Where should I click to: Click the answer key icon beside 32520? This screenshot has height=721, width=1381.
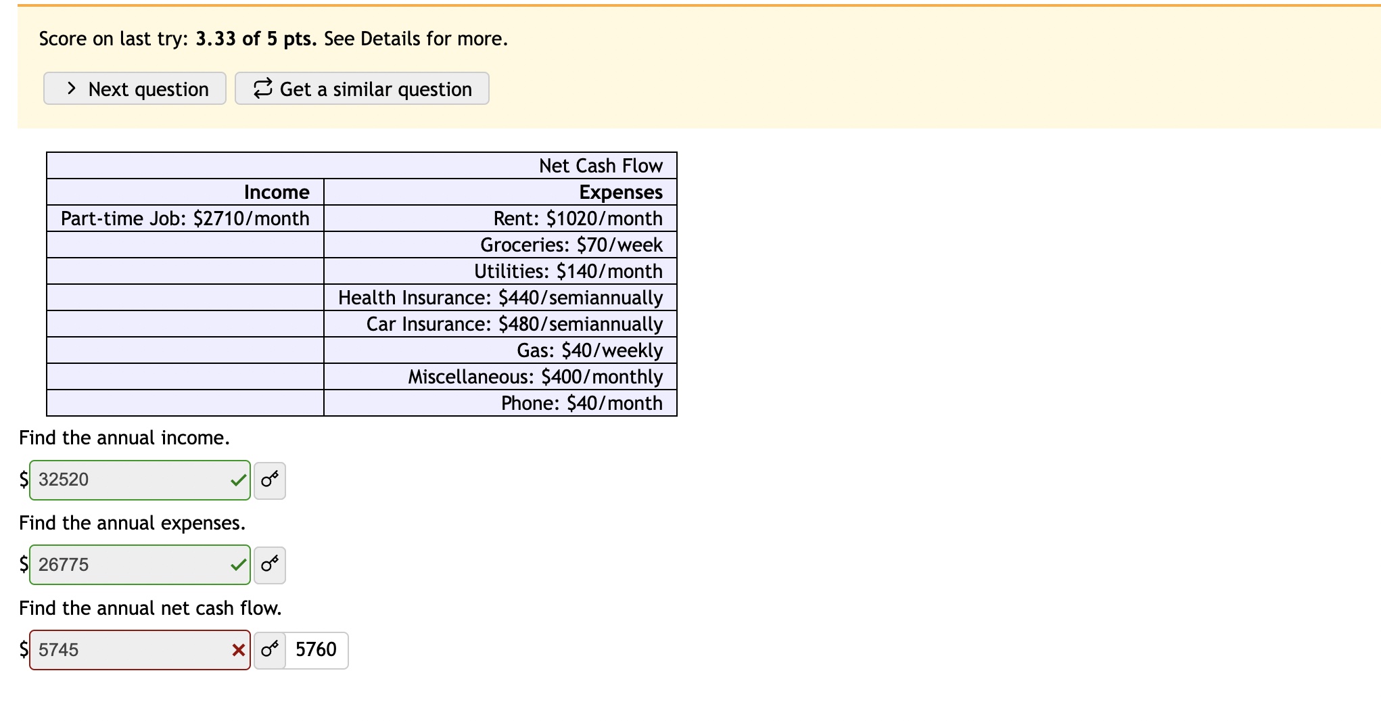pos(270,480)
